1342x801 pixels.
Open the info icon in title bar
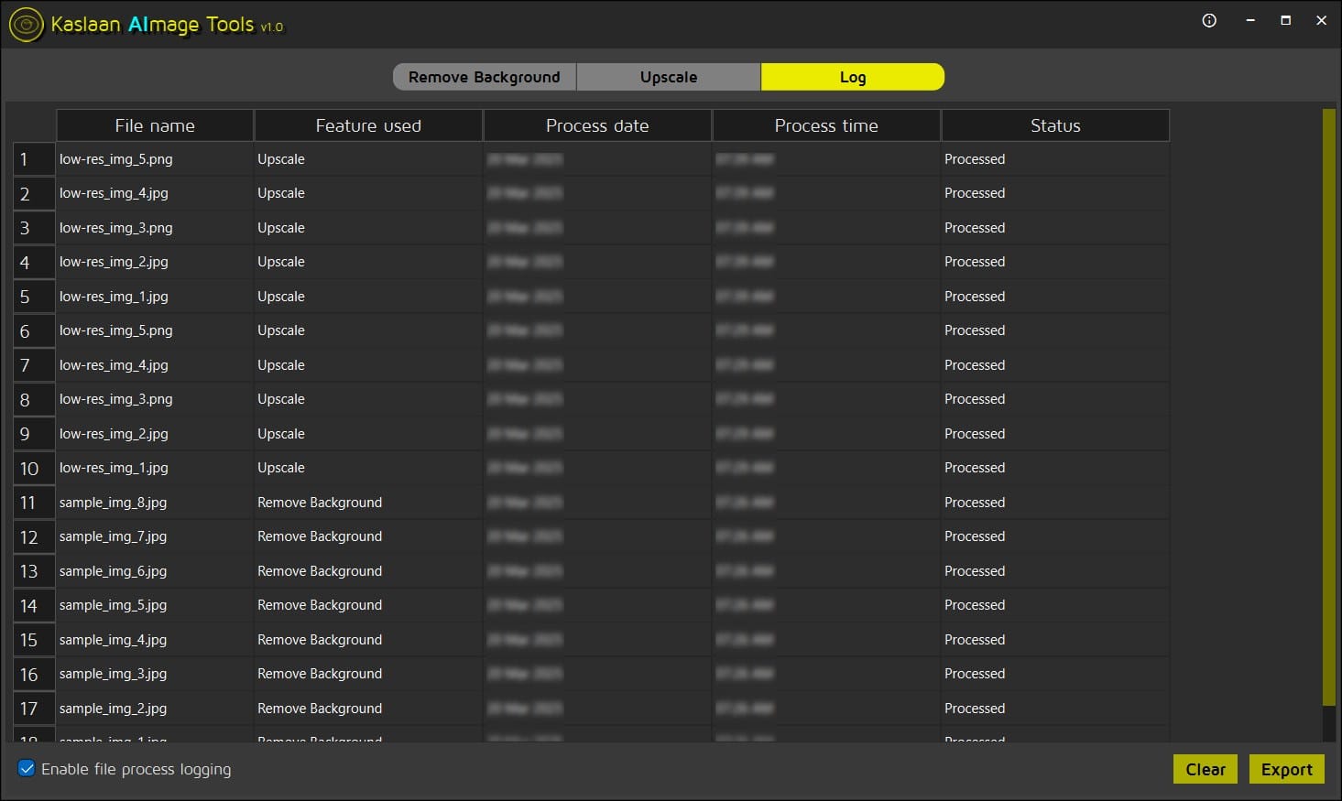[x=1209, y=21]
